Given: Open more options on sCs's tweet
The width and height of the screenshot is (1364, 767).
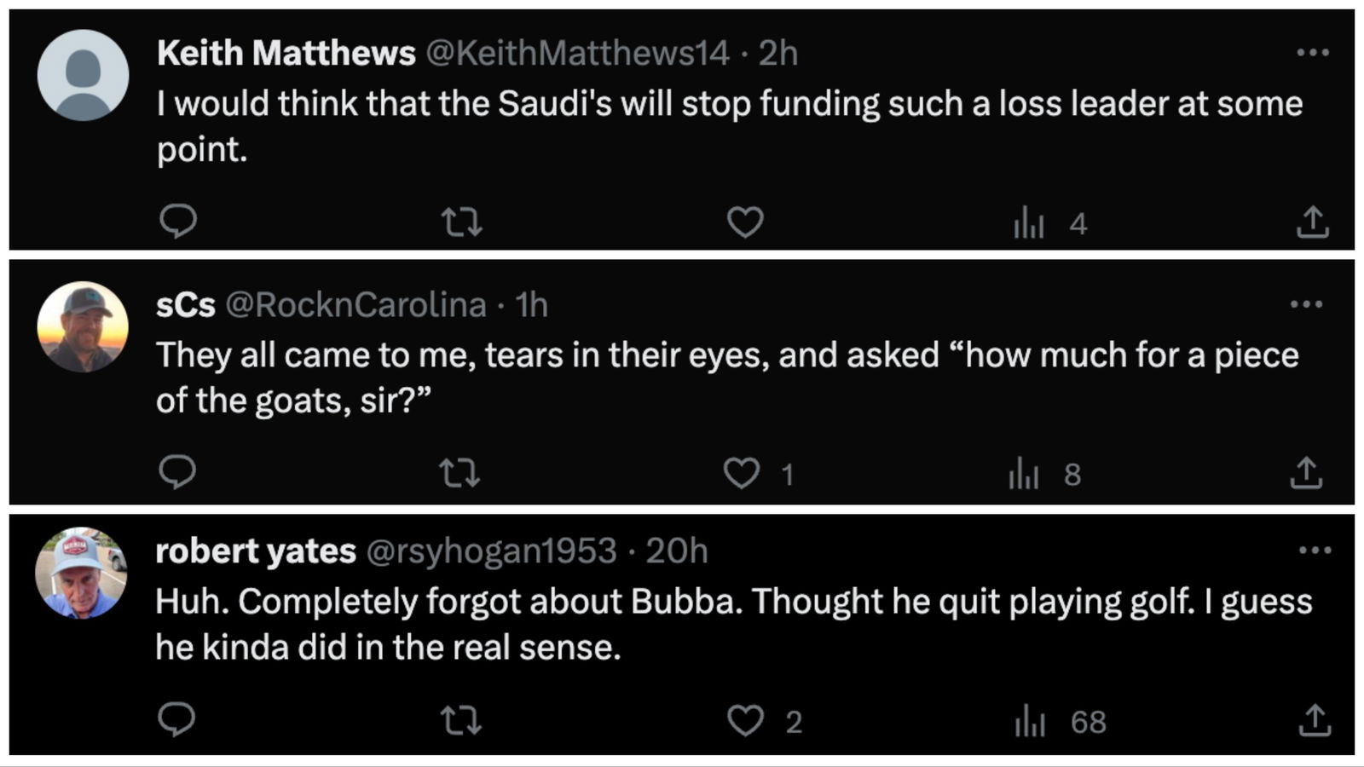Looking at the screenshot, I should point(1306,304).
